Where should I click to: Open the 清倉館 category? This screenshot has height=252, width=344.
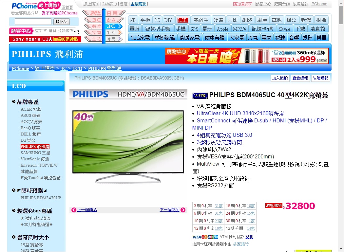pyautogui.click(x=318, y=29)
